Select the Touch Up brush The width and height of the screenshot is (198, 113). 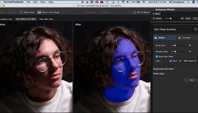point(89,12)
